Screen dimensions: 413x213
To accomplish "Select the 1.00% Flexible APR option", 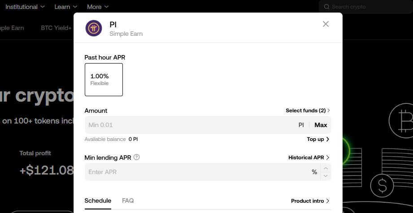I will (104, 80).
